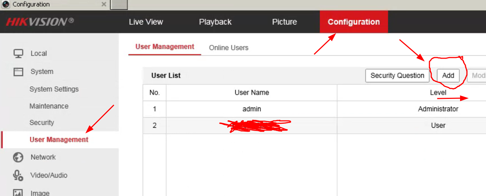Open the Playback tab
The width and height of the screenshot is (486, 196).
click(x=215, y=22)
